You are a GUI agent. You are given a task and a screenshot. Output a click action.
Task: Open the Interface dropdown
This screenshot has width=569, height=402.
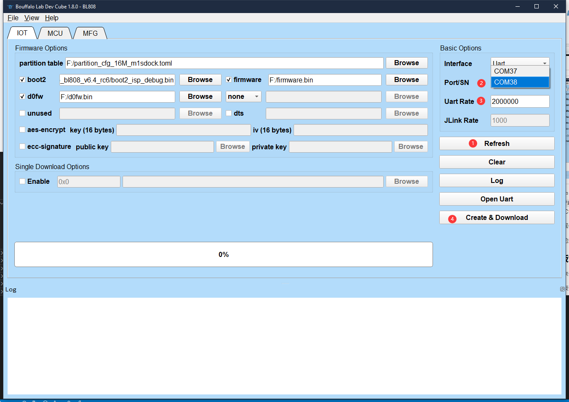520,62
